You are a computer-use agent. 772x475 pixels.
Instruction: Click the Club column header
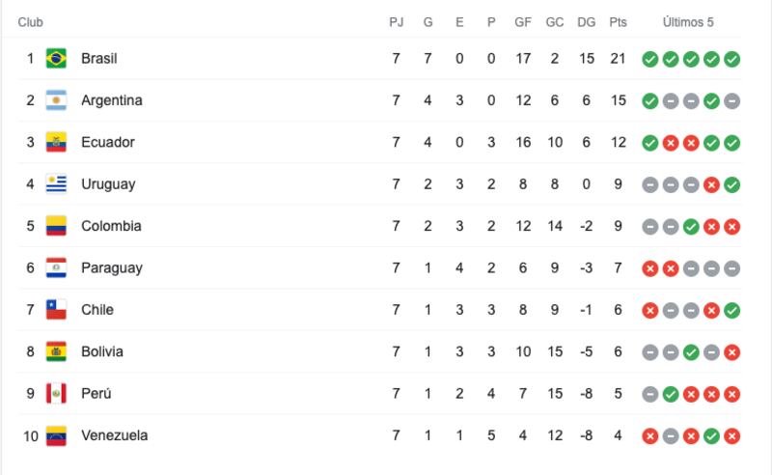[x=31, y=22]
